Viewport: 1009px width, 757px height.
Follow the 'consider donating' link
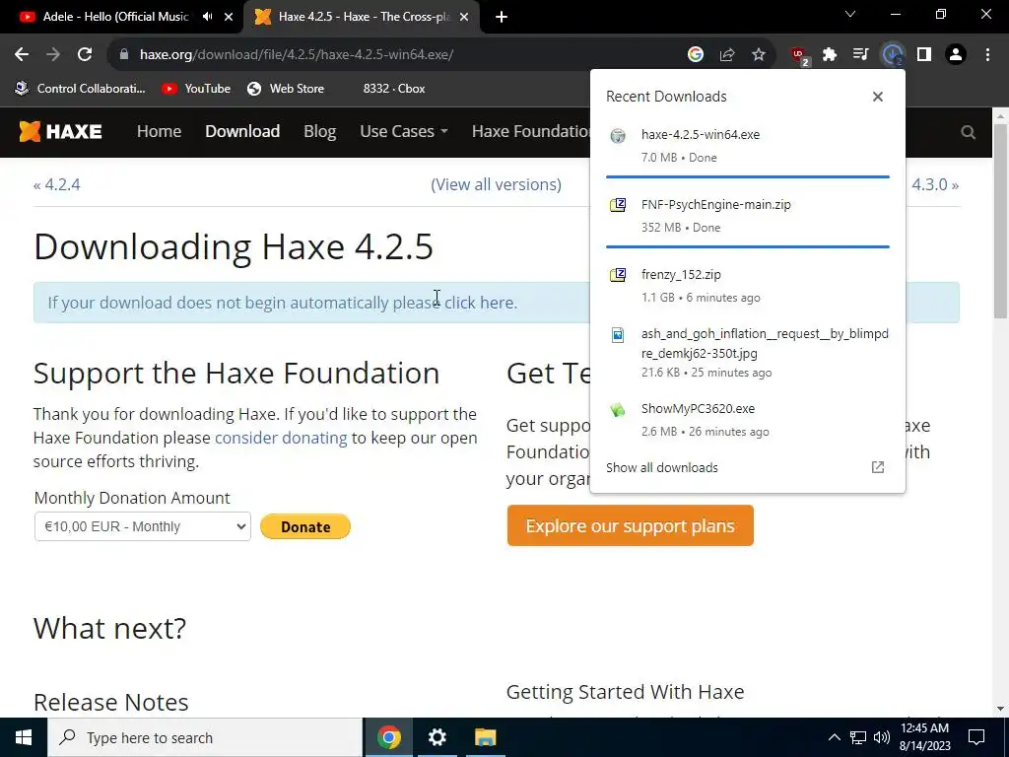[281, 438]
